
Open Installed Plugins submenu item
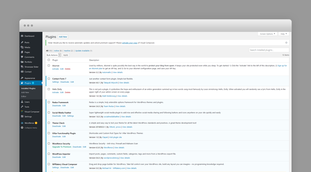pos(28,89)
